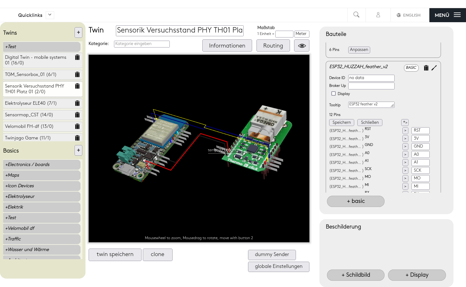
Task: Delete the ESP32_HUZZAH_feather_v2 component
Action: point(426,68)
